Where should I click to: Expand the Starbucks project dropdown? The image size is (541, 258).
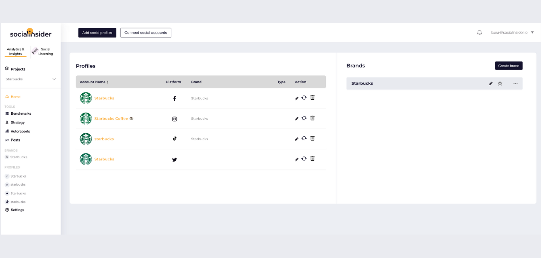pyautogui.click(x=54, y=79)
